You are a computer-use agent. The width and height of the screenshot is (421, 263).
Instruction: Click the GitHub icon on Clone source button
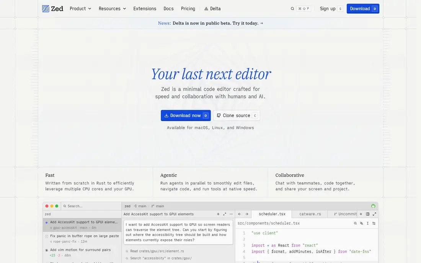point(219,115)
